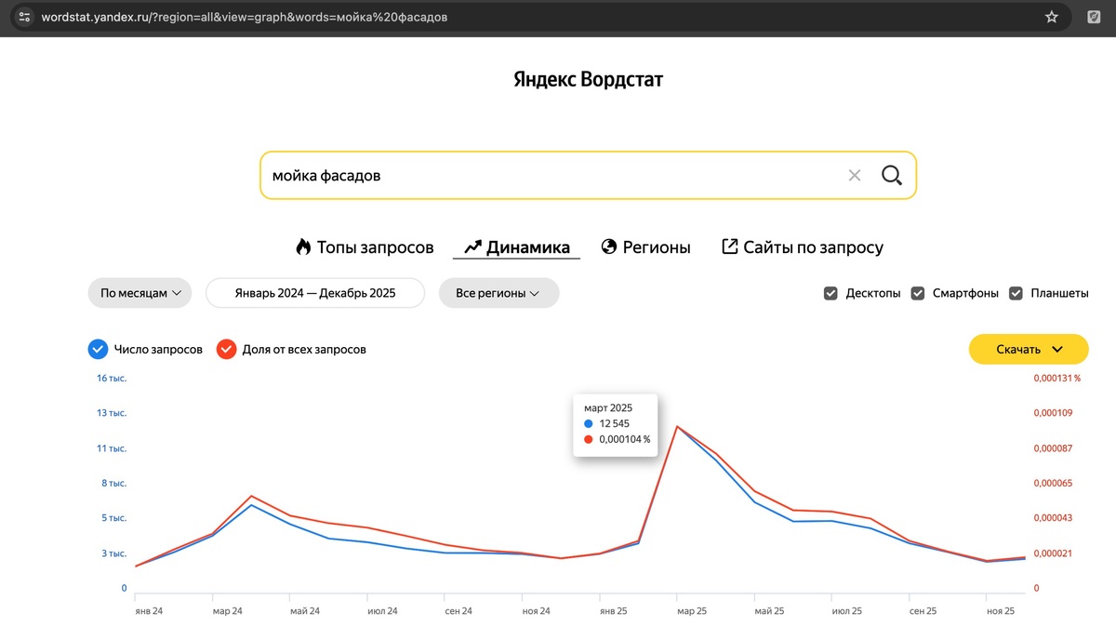This screenshot has width=1116, height=640.
Task: Toggle the Смартфоны checkbox
Action: pyautogui.click(x=917, y=293)
